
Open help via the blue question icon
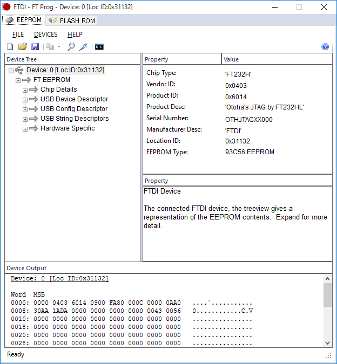point(325,47)
